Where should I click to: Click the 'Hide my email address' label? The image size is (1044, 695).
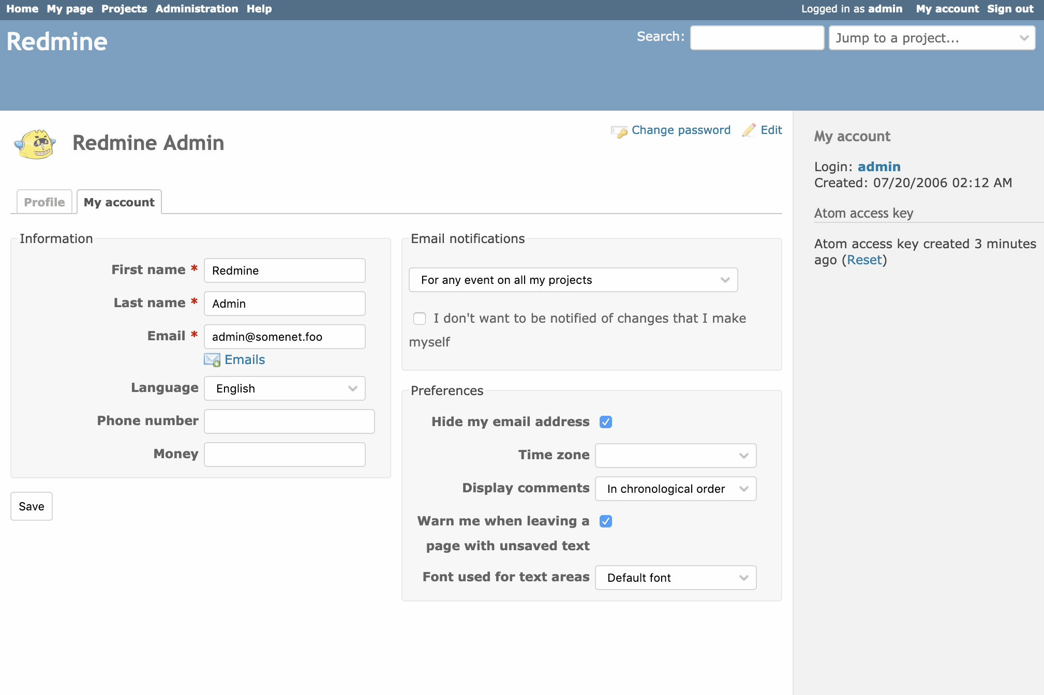click(x=510, y=421)
